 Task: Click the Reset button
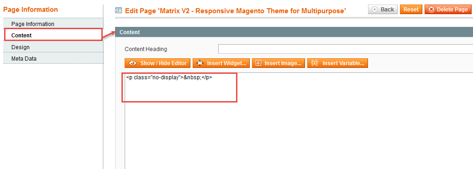411,10
